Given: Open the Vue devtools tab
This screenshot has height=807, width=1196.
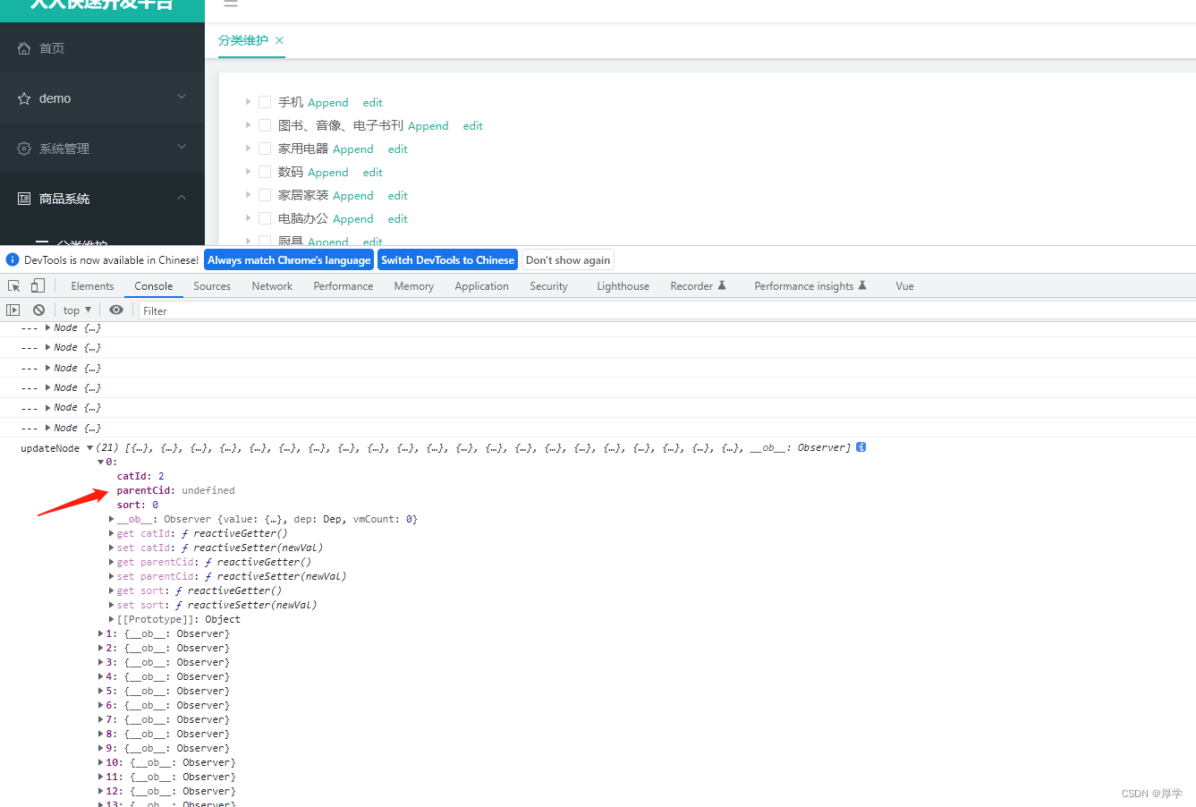Looking at the screenshot, I should pyautogui.click(x=904, y=286).
